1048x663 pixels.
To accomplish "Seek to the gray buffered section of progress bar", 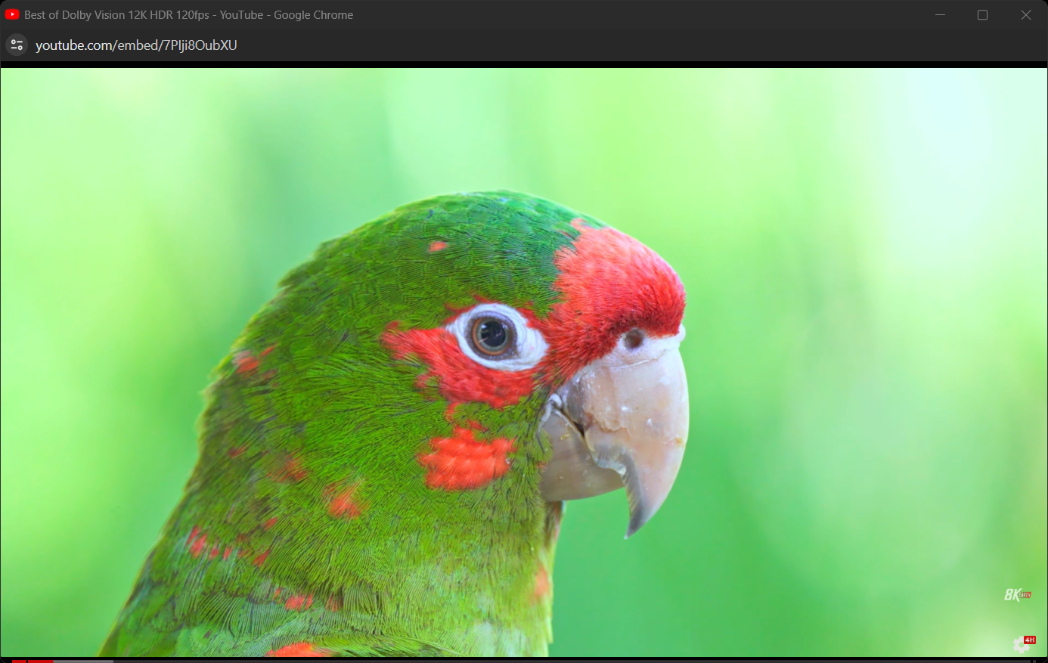I will pos(83,661).
